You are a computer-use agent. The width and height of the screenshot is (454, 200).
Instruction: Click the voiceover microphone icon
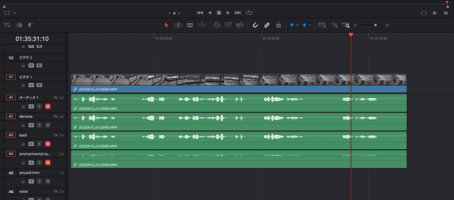pyautogui.click(x=31, y=25)
